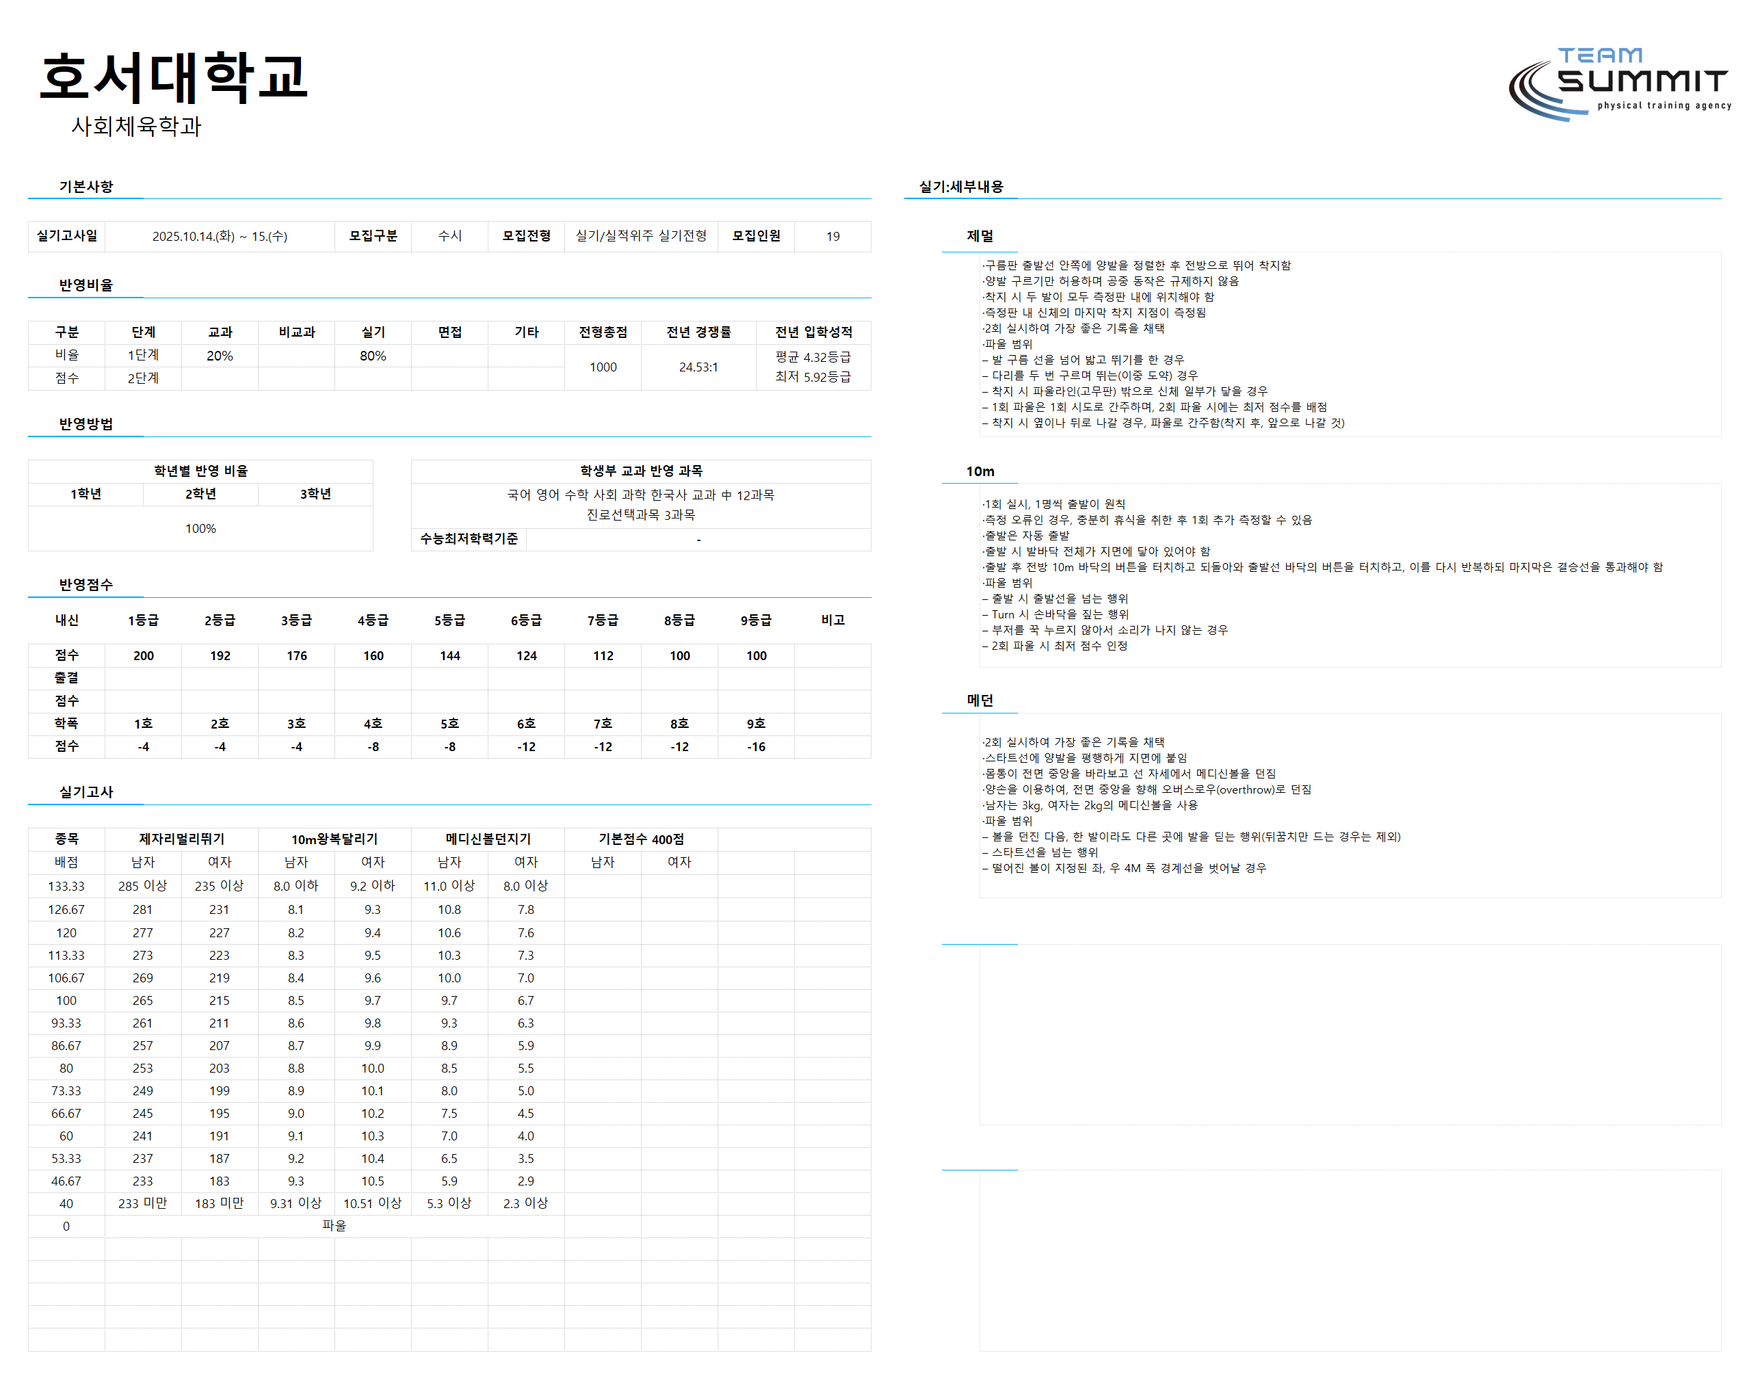The height and width of the screenshot is (1375, 1758).
Task: Click the 남자는 3kg, 여자는 2kg line
Action: pyautogui.click(x=1090, y=805)
